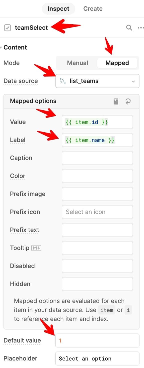Viewport: 144px width, 368px height.
Task: Reset Mapped options using the revert icon
Action: pyautogui.click(x=128, y=101)
